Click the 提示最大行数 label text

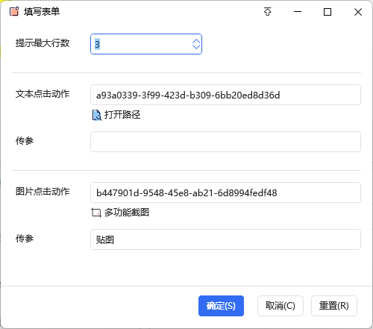coord(43,43)
